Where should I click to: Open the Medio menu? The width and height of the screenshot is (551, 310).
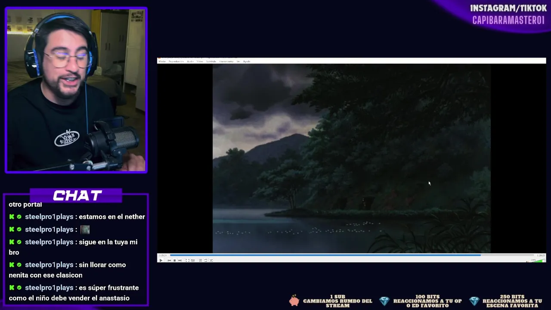(x=162, y=62)
